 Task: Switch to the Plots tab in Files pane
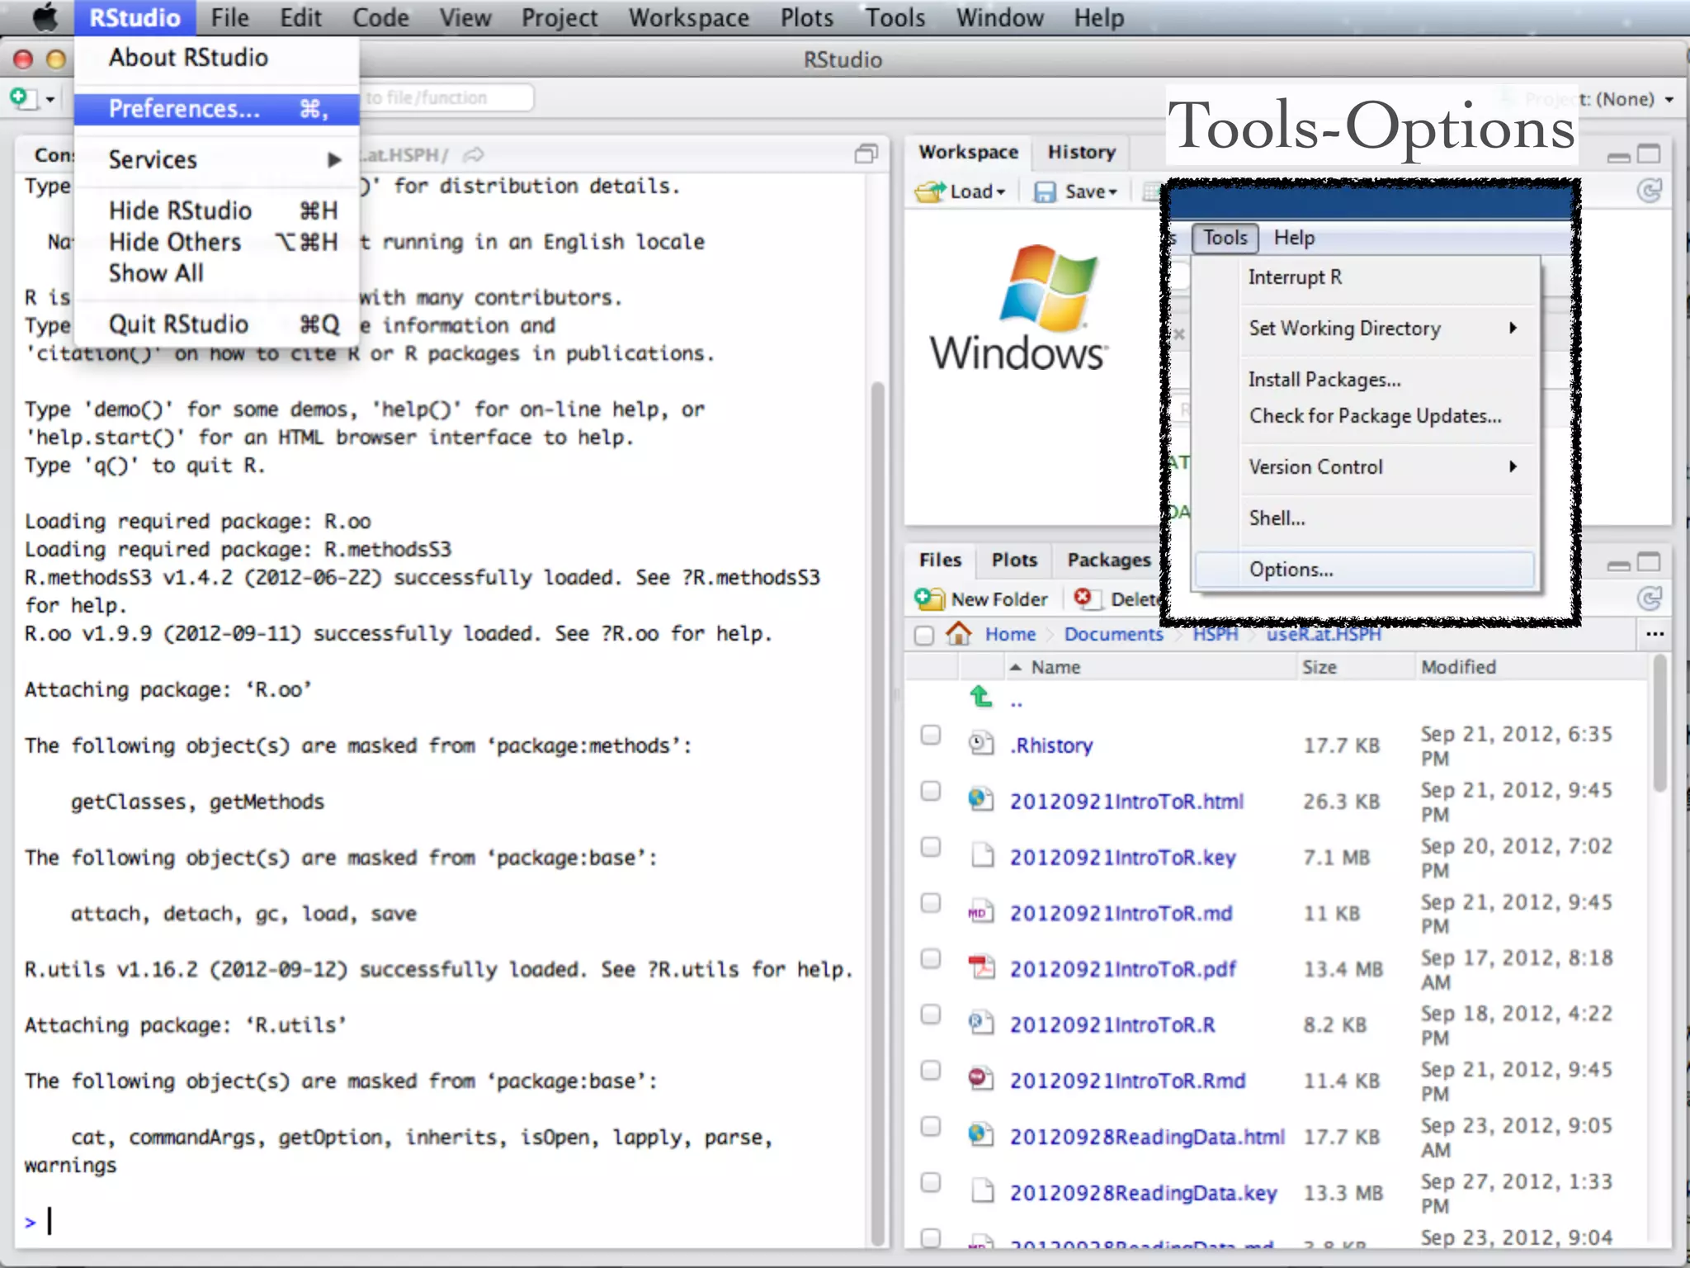point(1014,560)
